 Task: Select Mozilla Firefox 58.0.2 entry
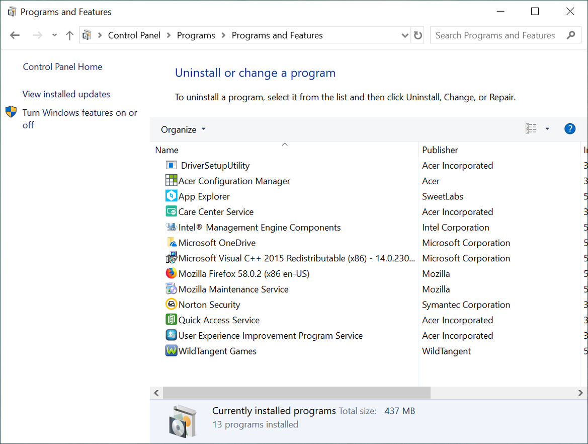244,274
